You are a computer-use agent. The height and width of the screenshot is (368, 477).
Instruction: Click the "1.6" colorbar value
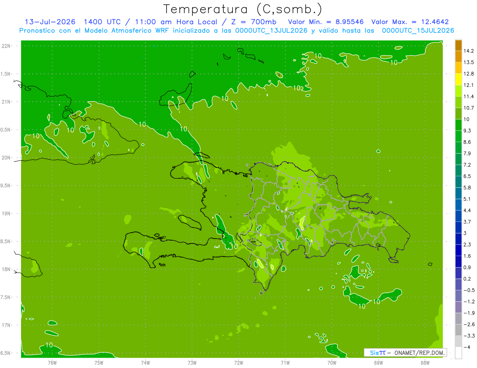tap(468, 256)
